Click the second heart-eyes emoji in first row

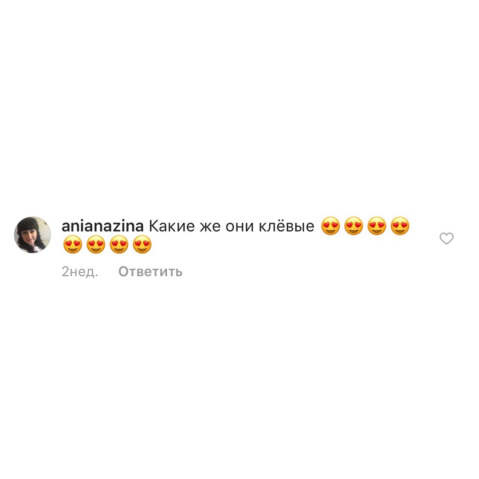(x=353, y=226)
